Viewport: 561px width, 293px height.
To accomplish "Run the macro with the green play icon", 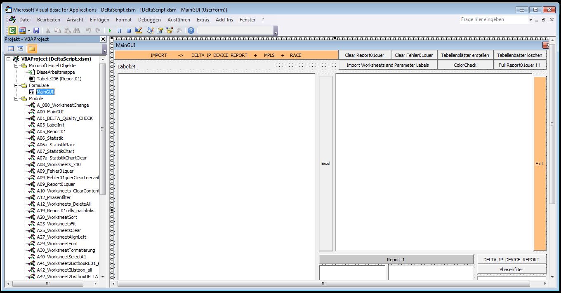I will click(110, 30).
